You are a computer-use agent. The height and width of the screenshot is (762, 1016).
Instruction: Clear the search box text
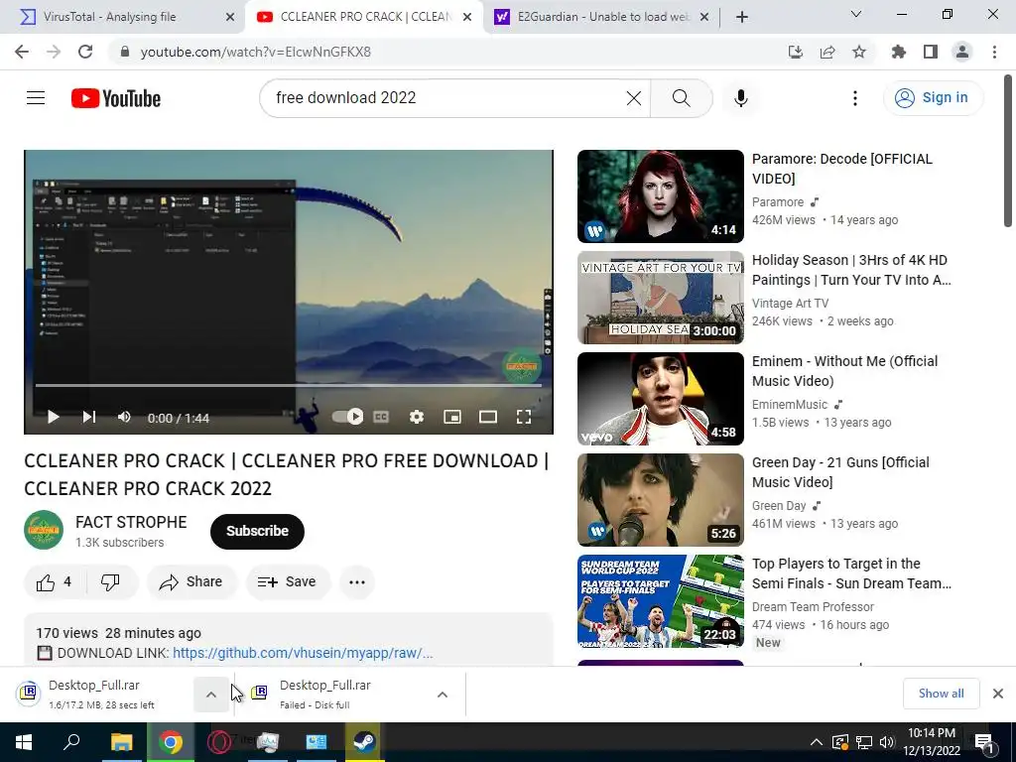[634, 98]
